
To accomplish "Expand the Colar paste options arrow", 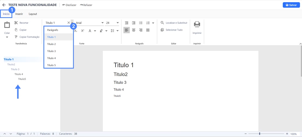I will (7, 37).
